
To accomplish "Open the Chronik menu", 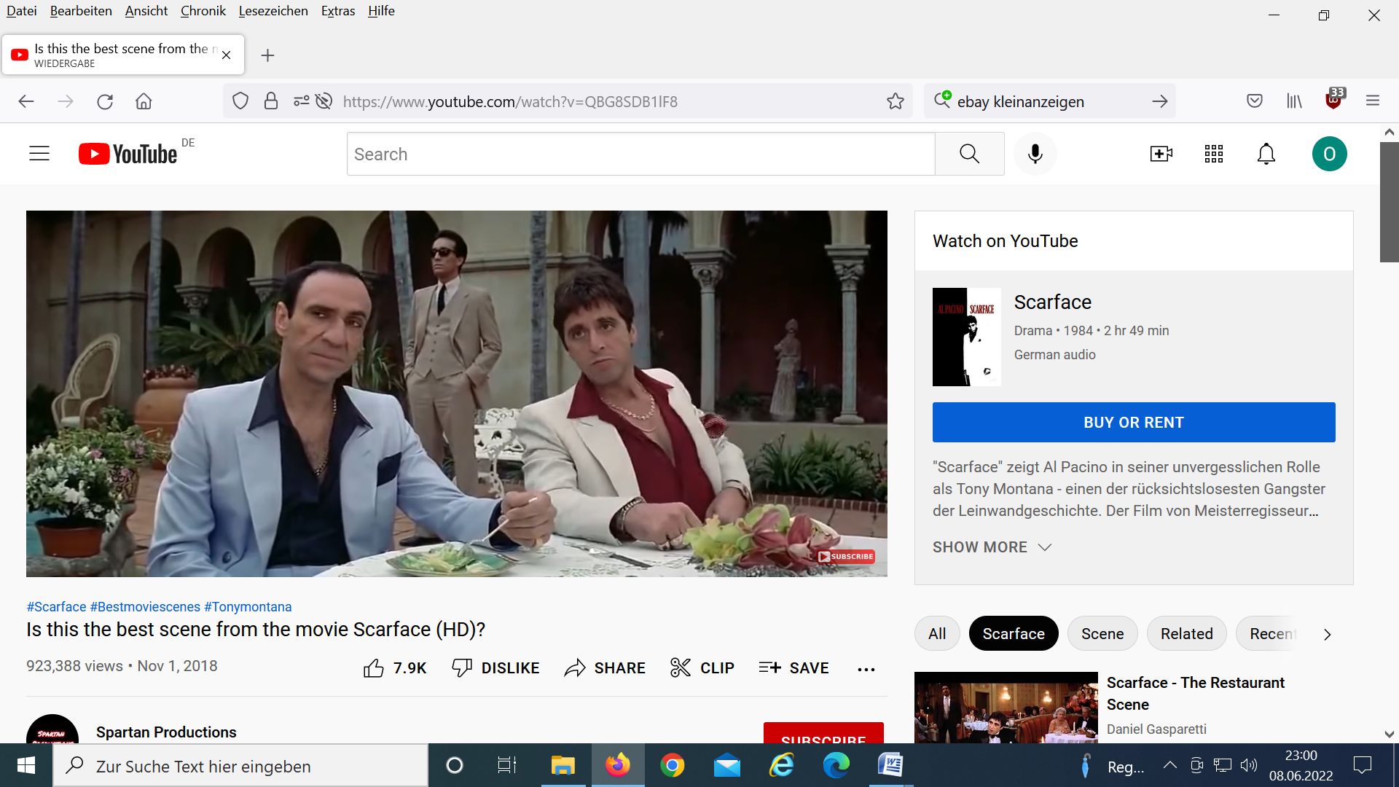I will (x=203, y=11).
